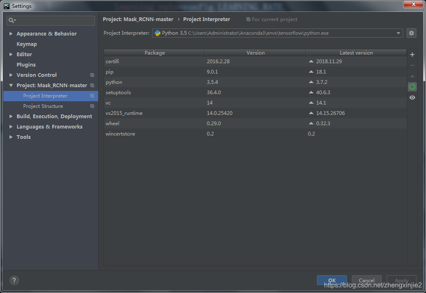This screenshot has width=426, height=293.
Task: Click the upgrade package up-arrow icon
Action: tap(412, 76)
